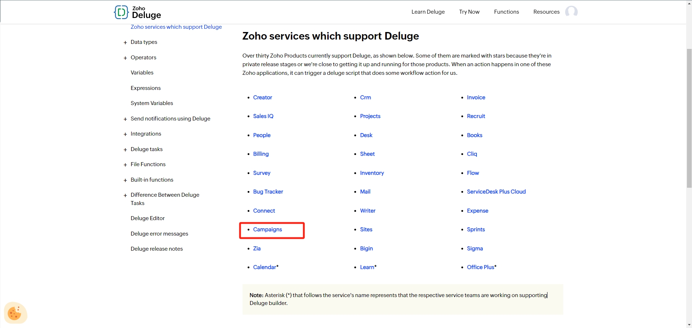This screenshot has height=328, width=692.
Task: Open the Creator service link
Action: [x=263, y=97]
